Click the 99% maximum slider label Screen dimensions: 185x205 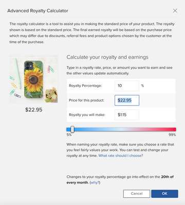pos(172,135)
